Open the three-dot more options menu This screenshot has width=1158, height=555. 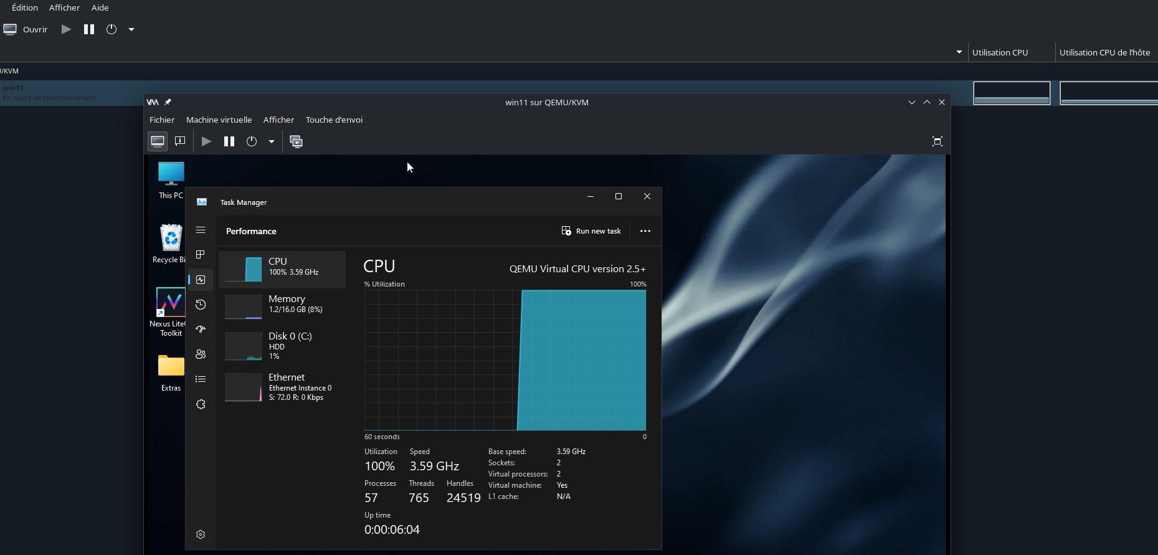pos(645,231)
